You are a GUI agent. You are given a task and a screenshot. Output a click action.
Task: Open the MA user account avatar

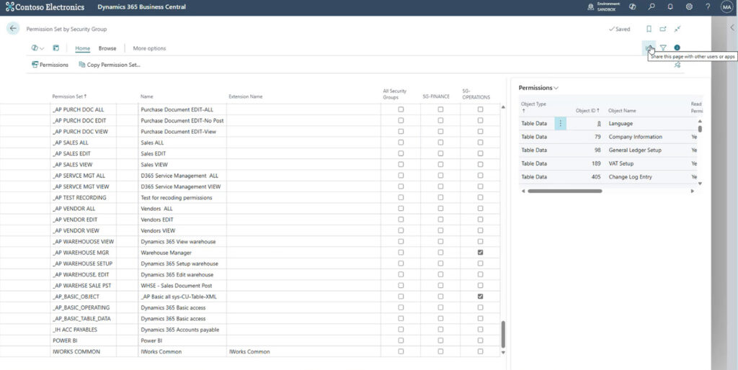pos(726,6)
